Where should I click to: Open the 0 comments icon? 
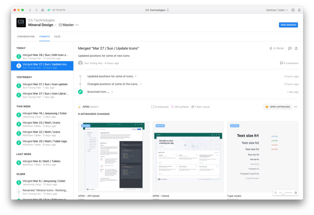coord(281,63)
